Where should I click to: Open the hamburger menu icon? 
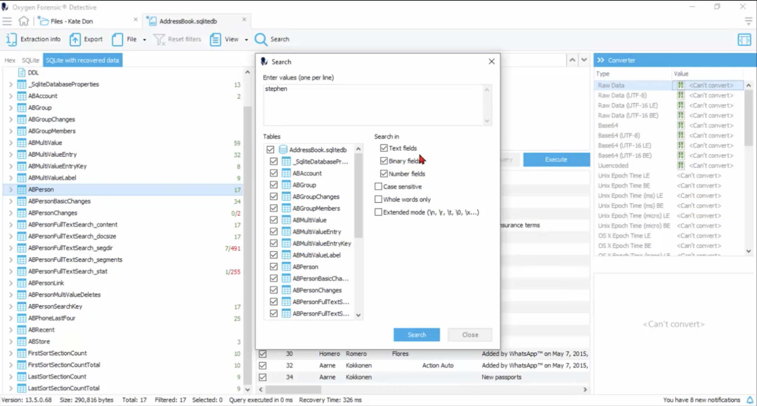(x=7, y=21)
